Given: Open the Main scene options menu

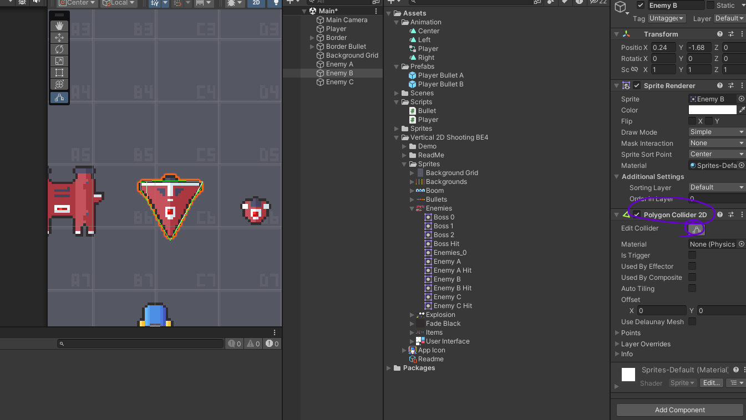Looking at the screenshot, I should (x=377, y=11).
